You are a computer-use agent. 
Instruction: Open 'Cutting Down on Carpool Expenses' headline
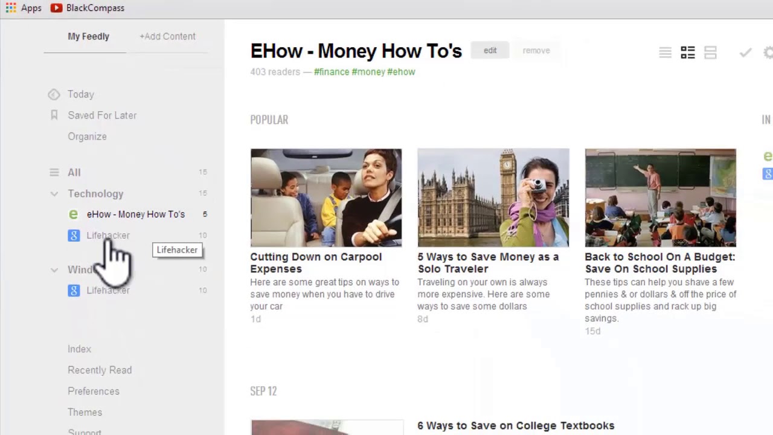(x=316, y=263)
